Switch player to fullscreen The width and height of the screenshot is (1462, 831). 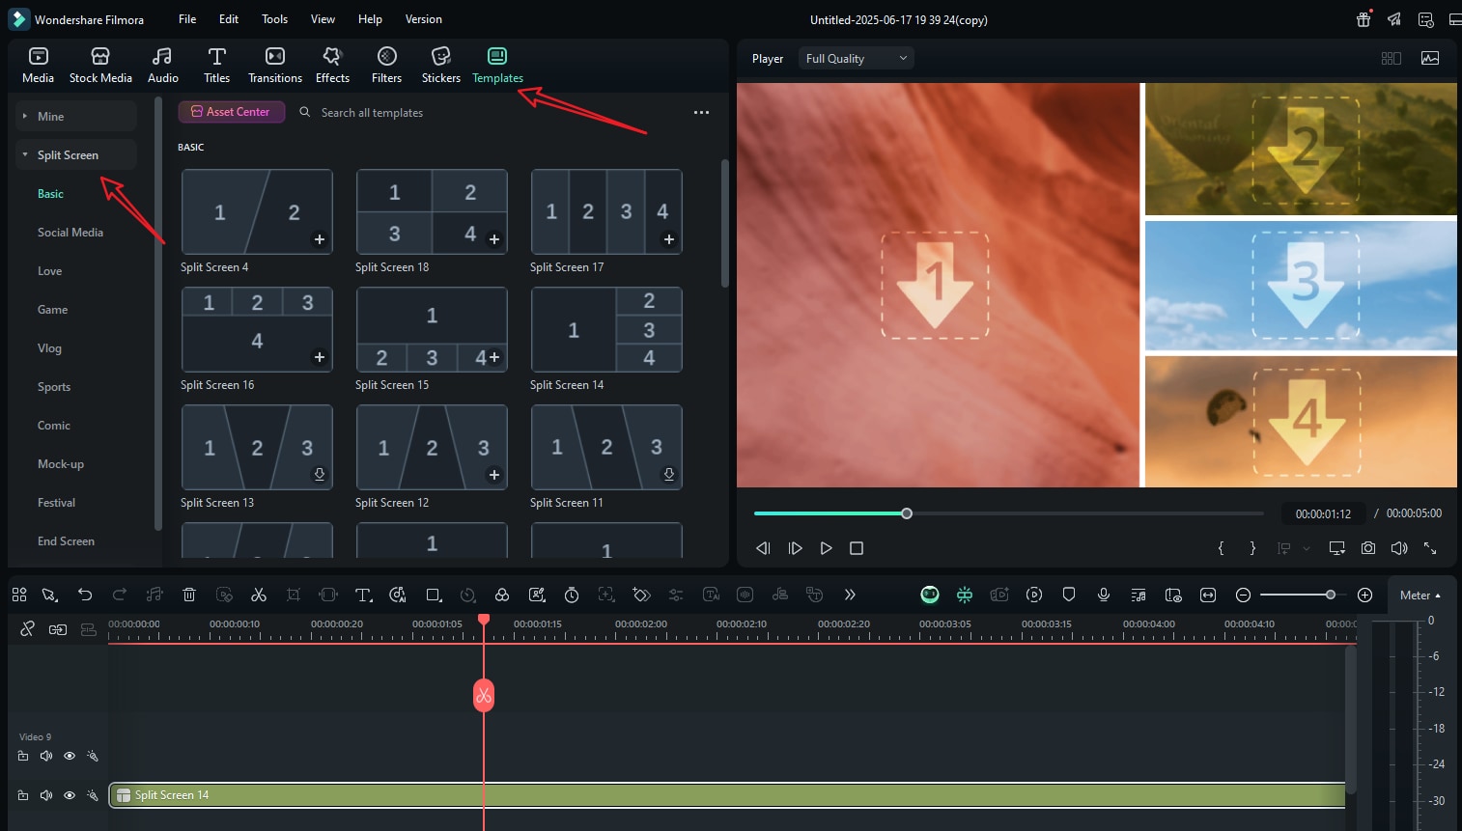[1430, 548]
